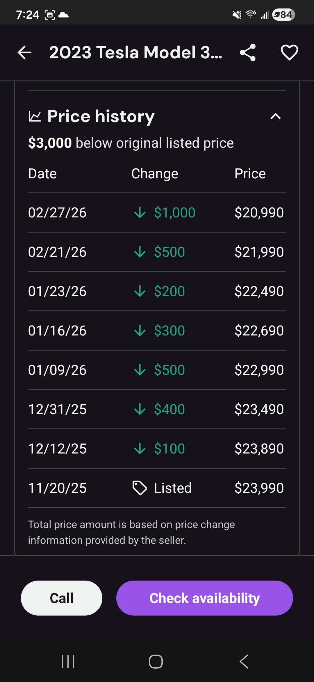
Task: Tap the back arrow in header
Action: [x=24, y=52]
